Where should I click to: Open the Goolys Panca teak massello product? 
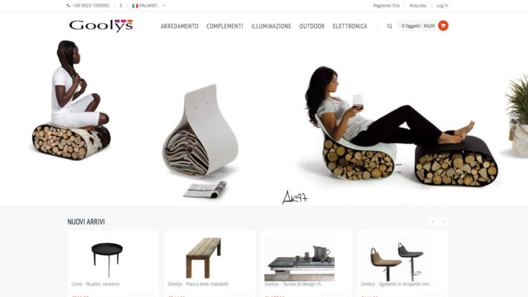point(198,284)
